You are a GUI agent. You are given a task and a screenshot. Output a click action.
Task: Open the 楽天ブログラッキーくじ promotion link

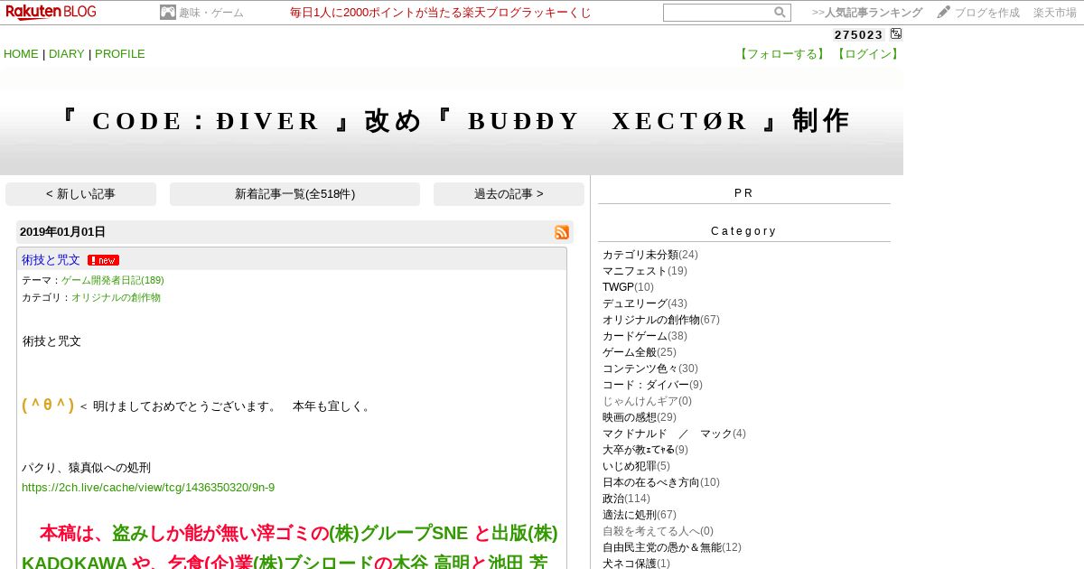tap(441, 13)
